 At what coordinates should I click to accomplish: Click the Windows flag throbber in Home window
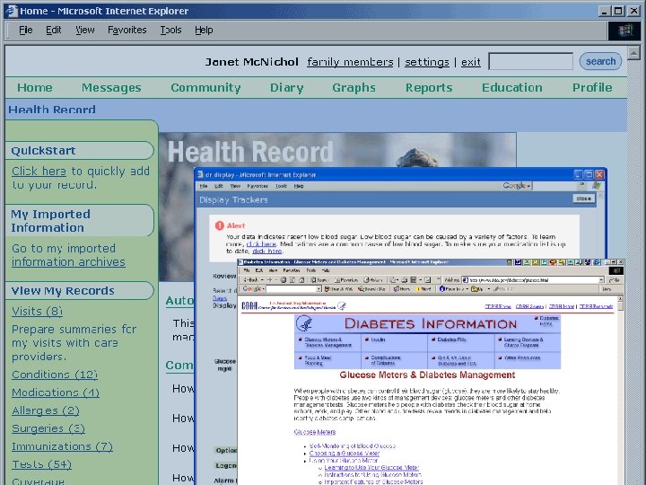[x=624, y=31]
